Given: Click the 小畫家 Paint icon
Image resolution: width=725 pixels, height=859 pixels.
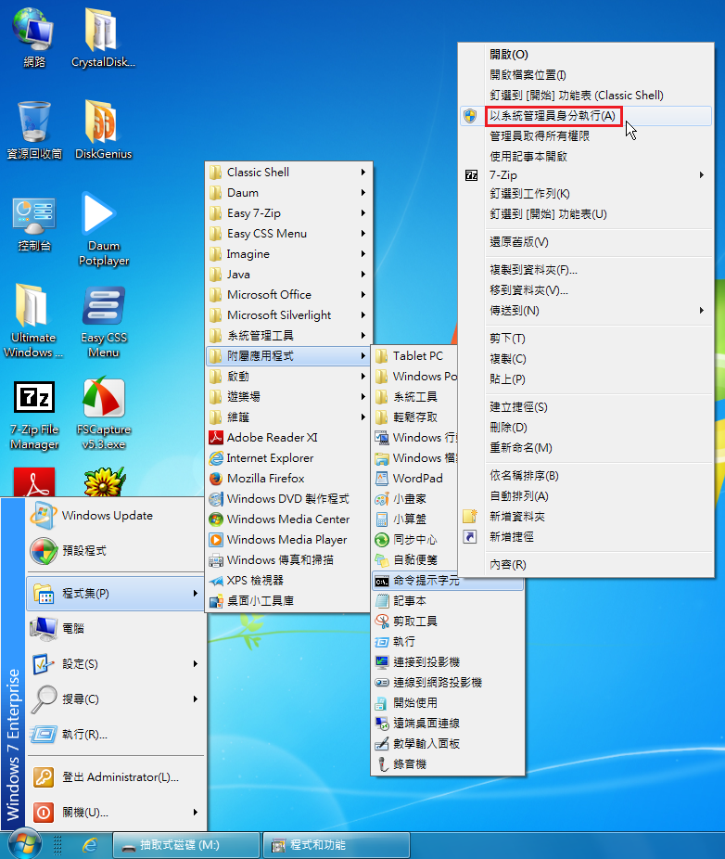Looking at the screenshot, I should pos(382,498).
